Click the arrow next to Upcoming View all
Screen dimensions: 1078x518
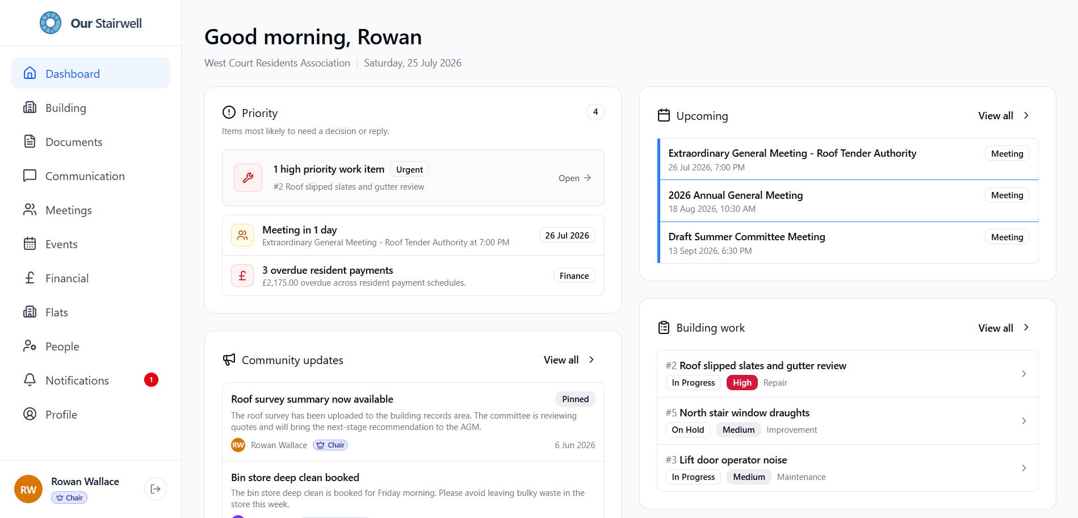[x=1026, y=115]
